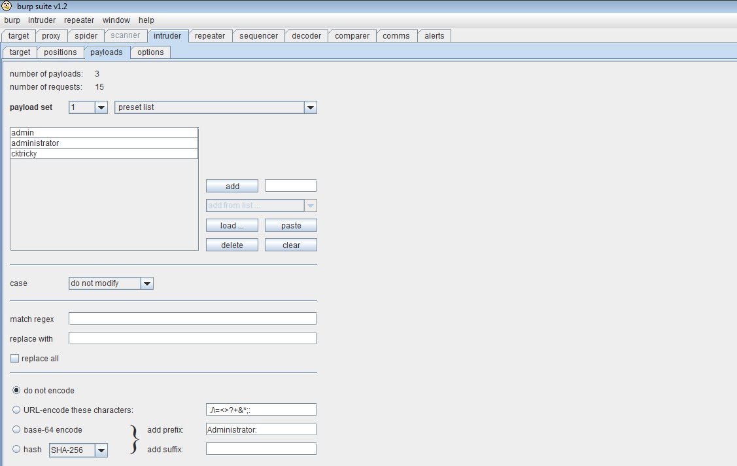Click the burp suite icon in title bar
This screenshot has width=737, height=466.
(x=7, y=6)
